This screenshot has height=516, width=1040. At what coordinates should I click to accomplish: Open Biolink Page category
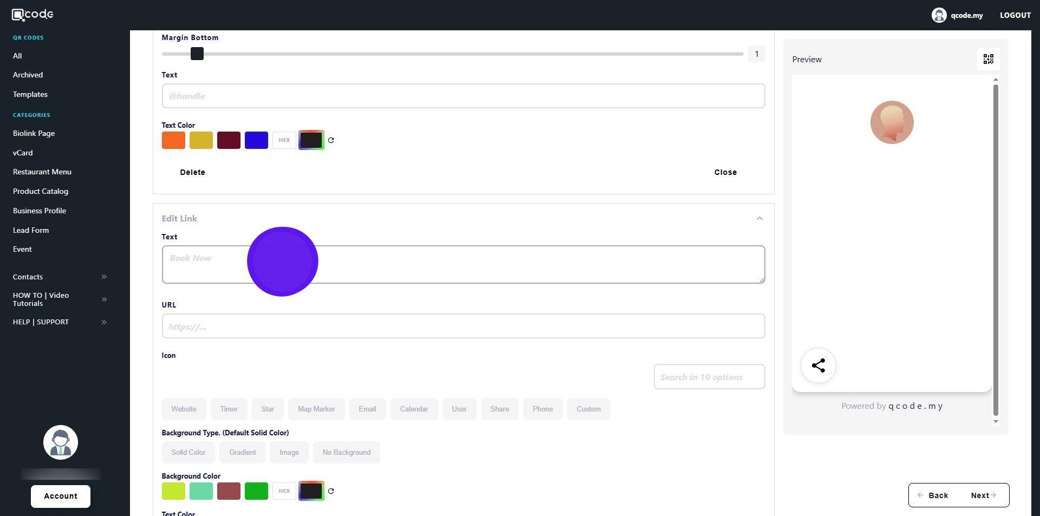point(34,133)
